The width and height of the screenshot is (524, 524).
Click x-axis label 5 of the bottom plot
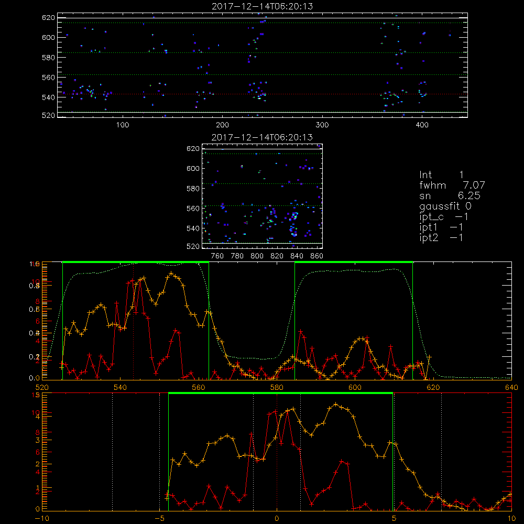coord(394,518)
